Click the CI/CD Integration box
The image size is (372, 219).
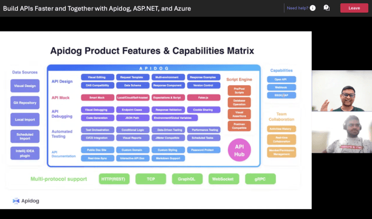[97, 138]
